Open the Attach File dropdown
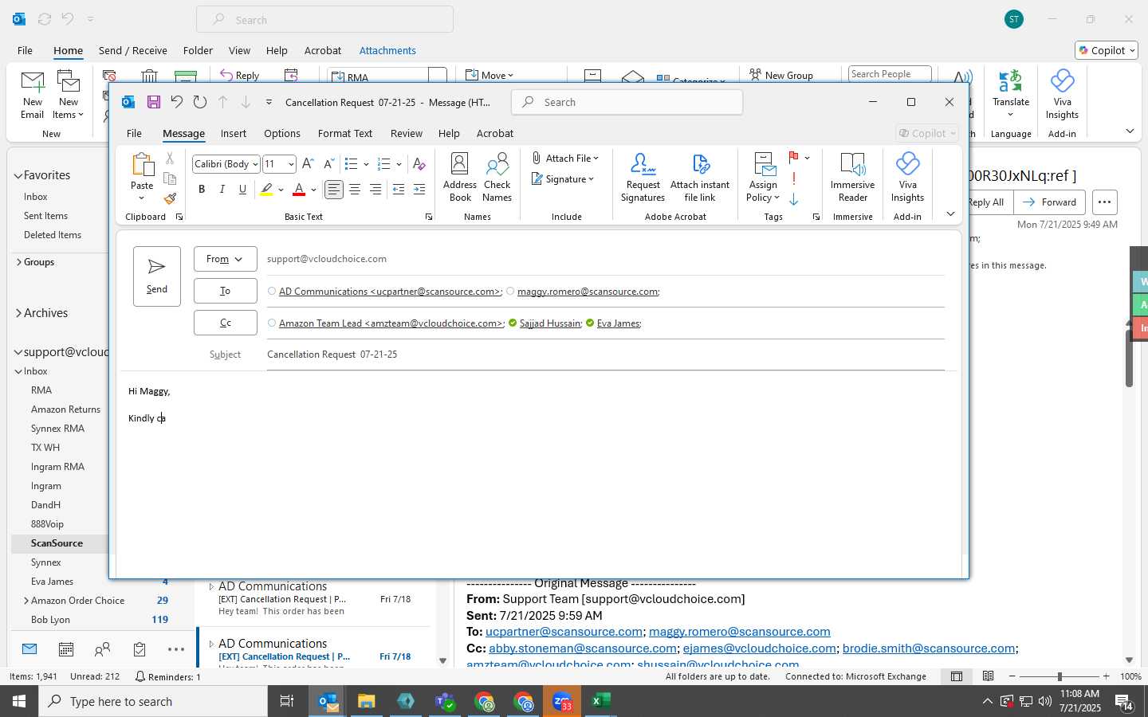 565,159
